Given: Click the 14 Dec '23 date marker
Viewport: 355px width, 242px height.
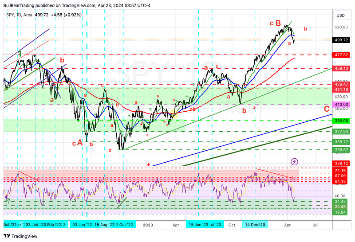Looking at the screenshot, I should tap(255, 225).
